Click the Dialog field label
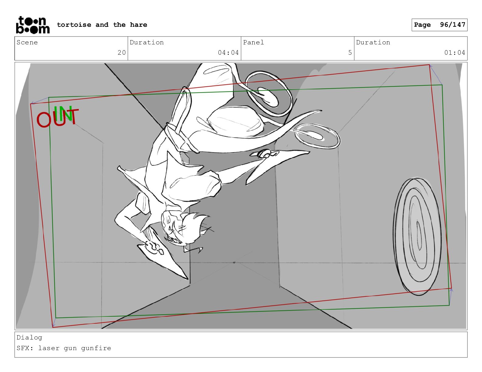This screenshot has height=372, width=482. 30,337
